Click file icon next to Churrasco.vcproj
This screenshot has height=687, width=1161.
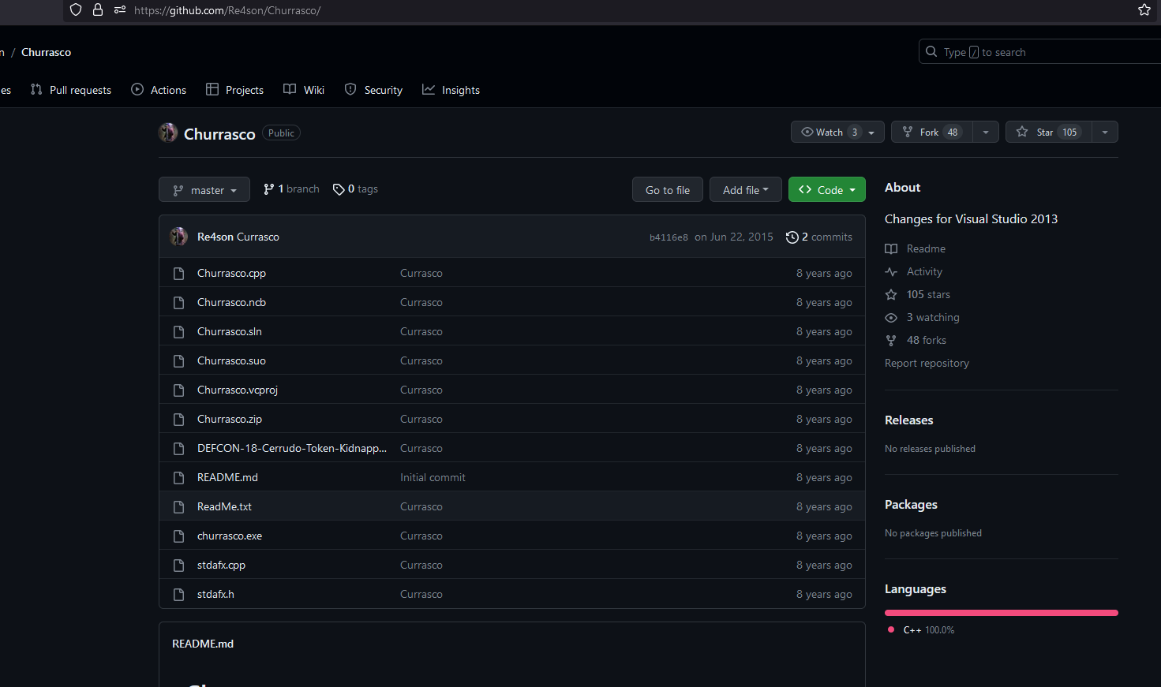[x=179, y=390]
